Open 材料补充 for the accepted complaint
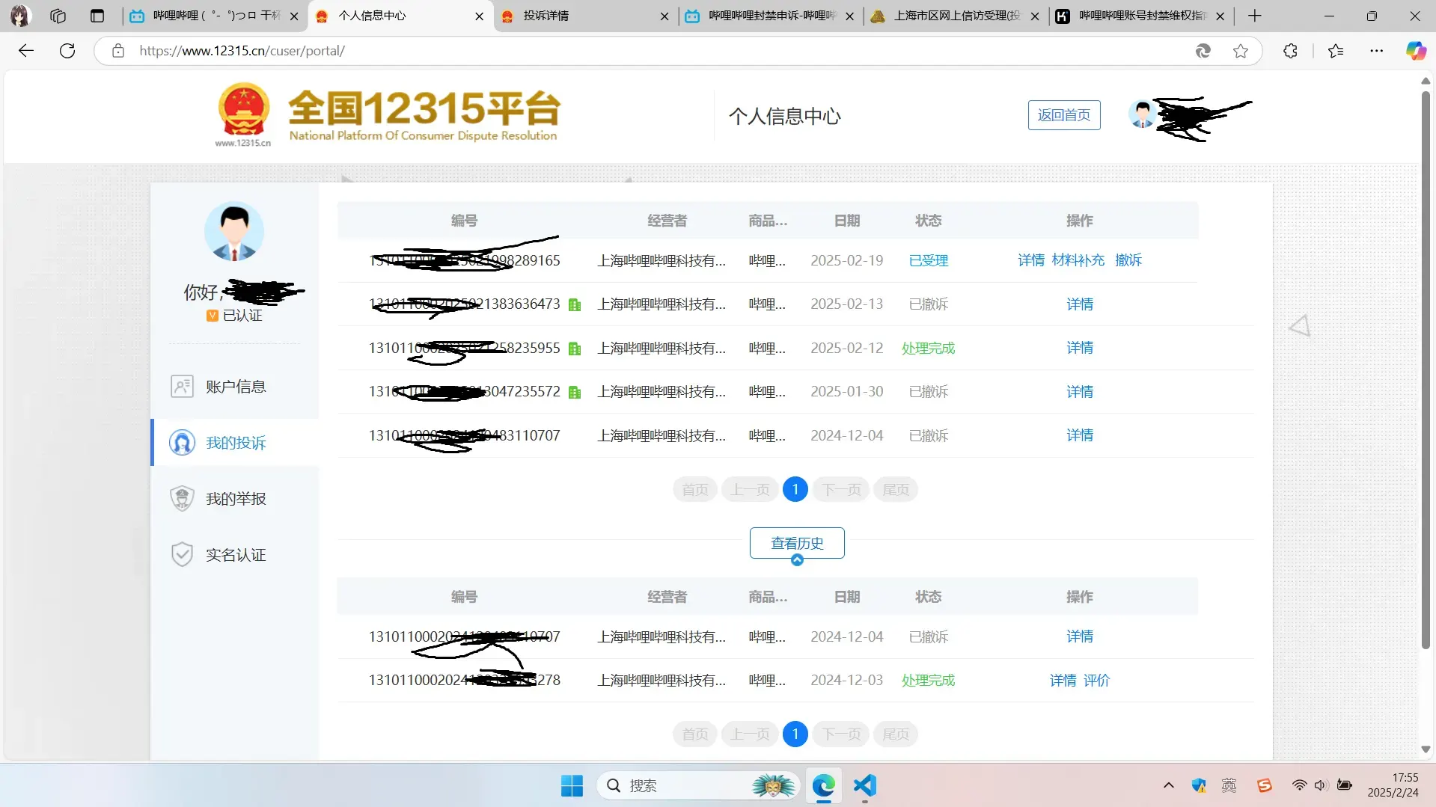The width and height of the screenshot is (1436, 807). [x=1078, y=260]
